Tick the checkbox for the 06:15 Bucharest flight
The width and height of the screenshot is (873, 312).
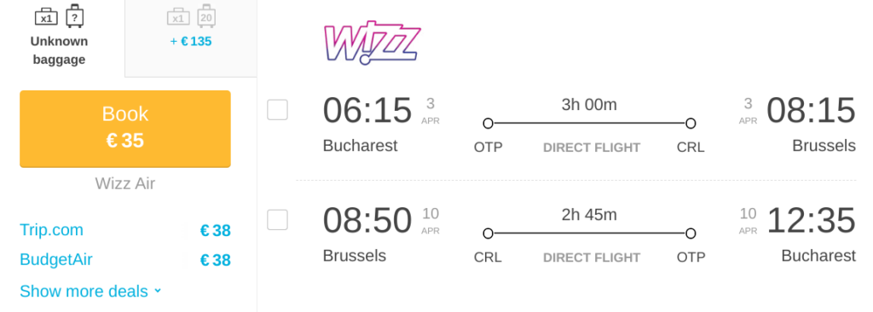277,110
